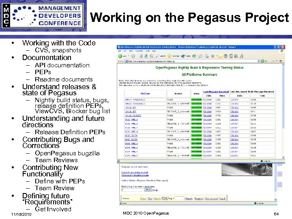Click the address bar URL field

[192, 61]
